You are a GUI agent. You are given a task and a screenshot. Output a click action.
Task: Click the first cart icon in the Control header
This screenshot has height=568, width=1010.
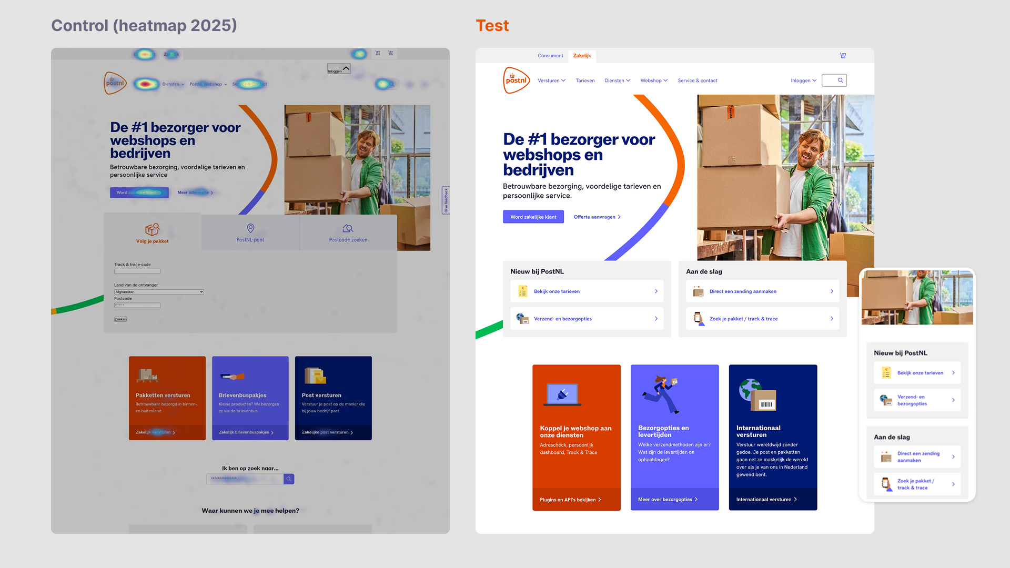coord(378,53)
